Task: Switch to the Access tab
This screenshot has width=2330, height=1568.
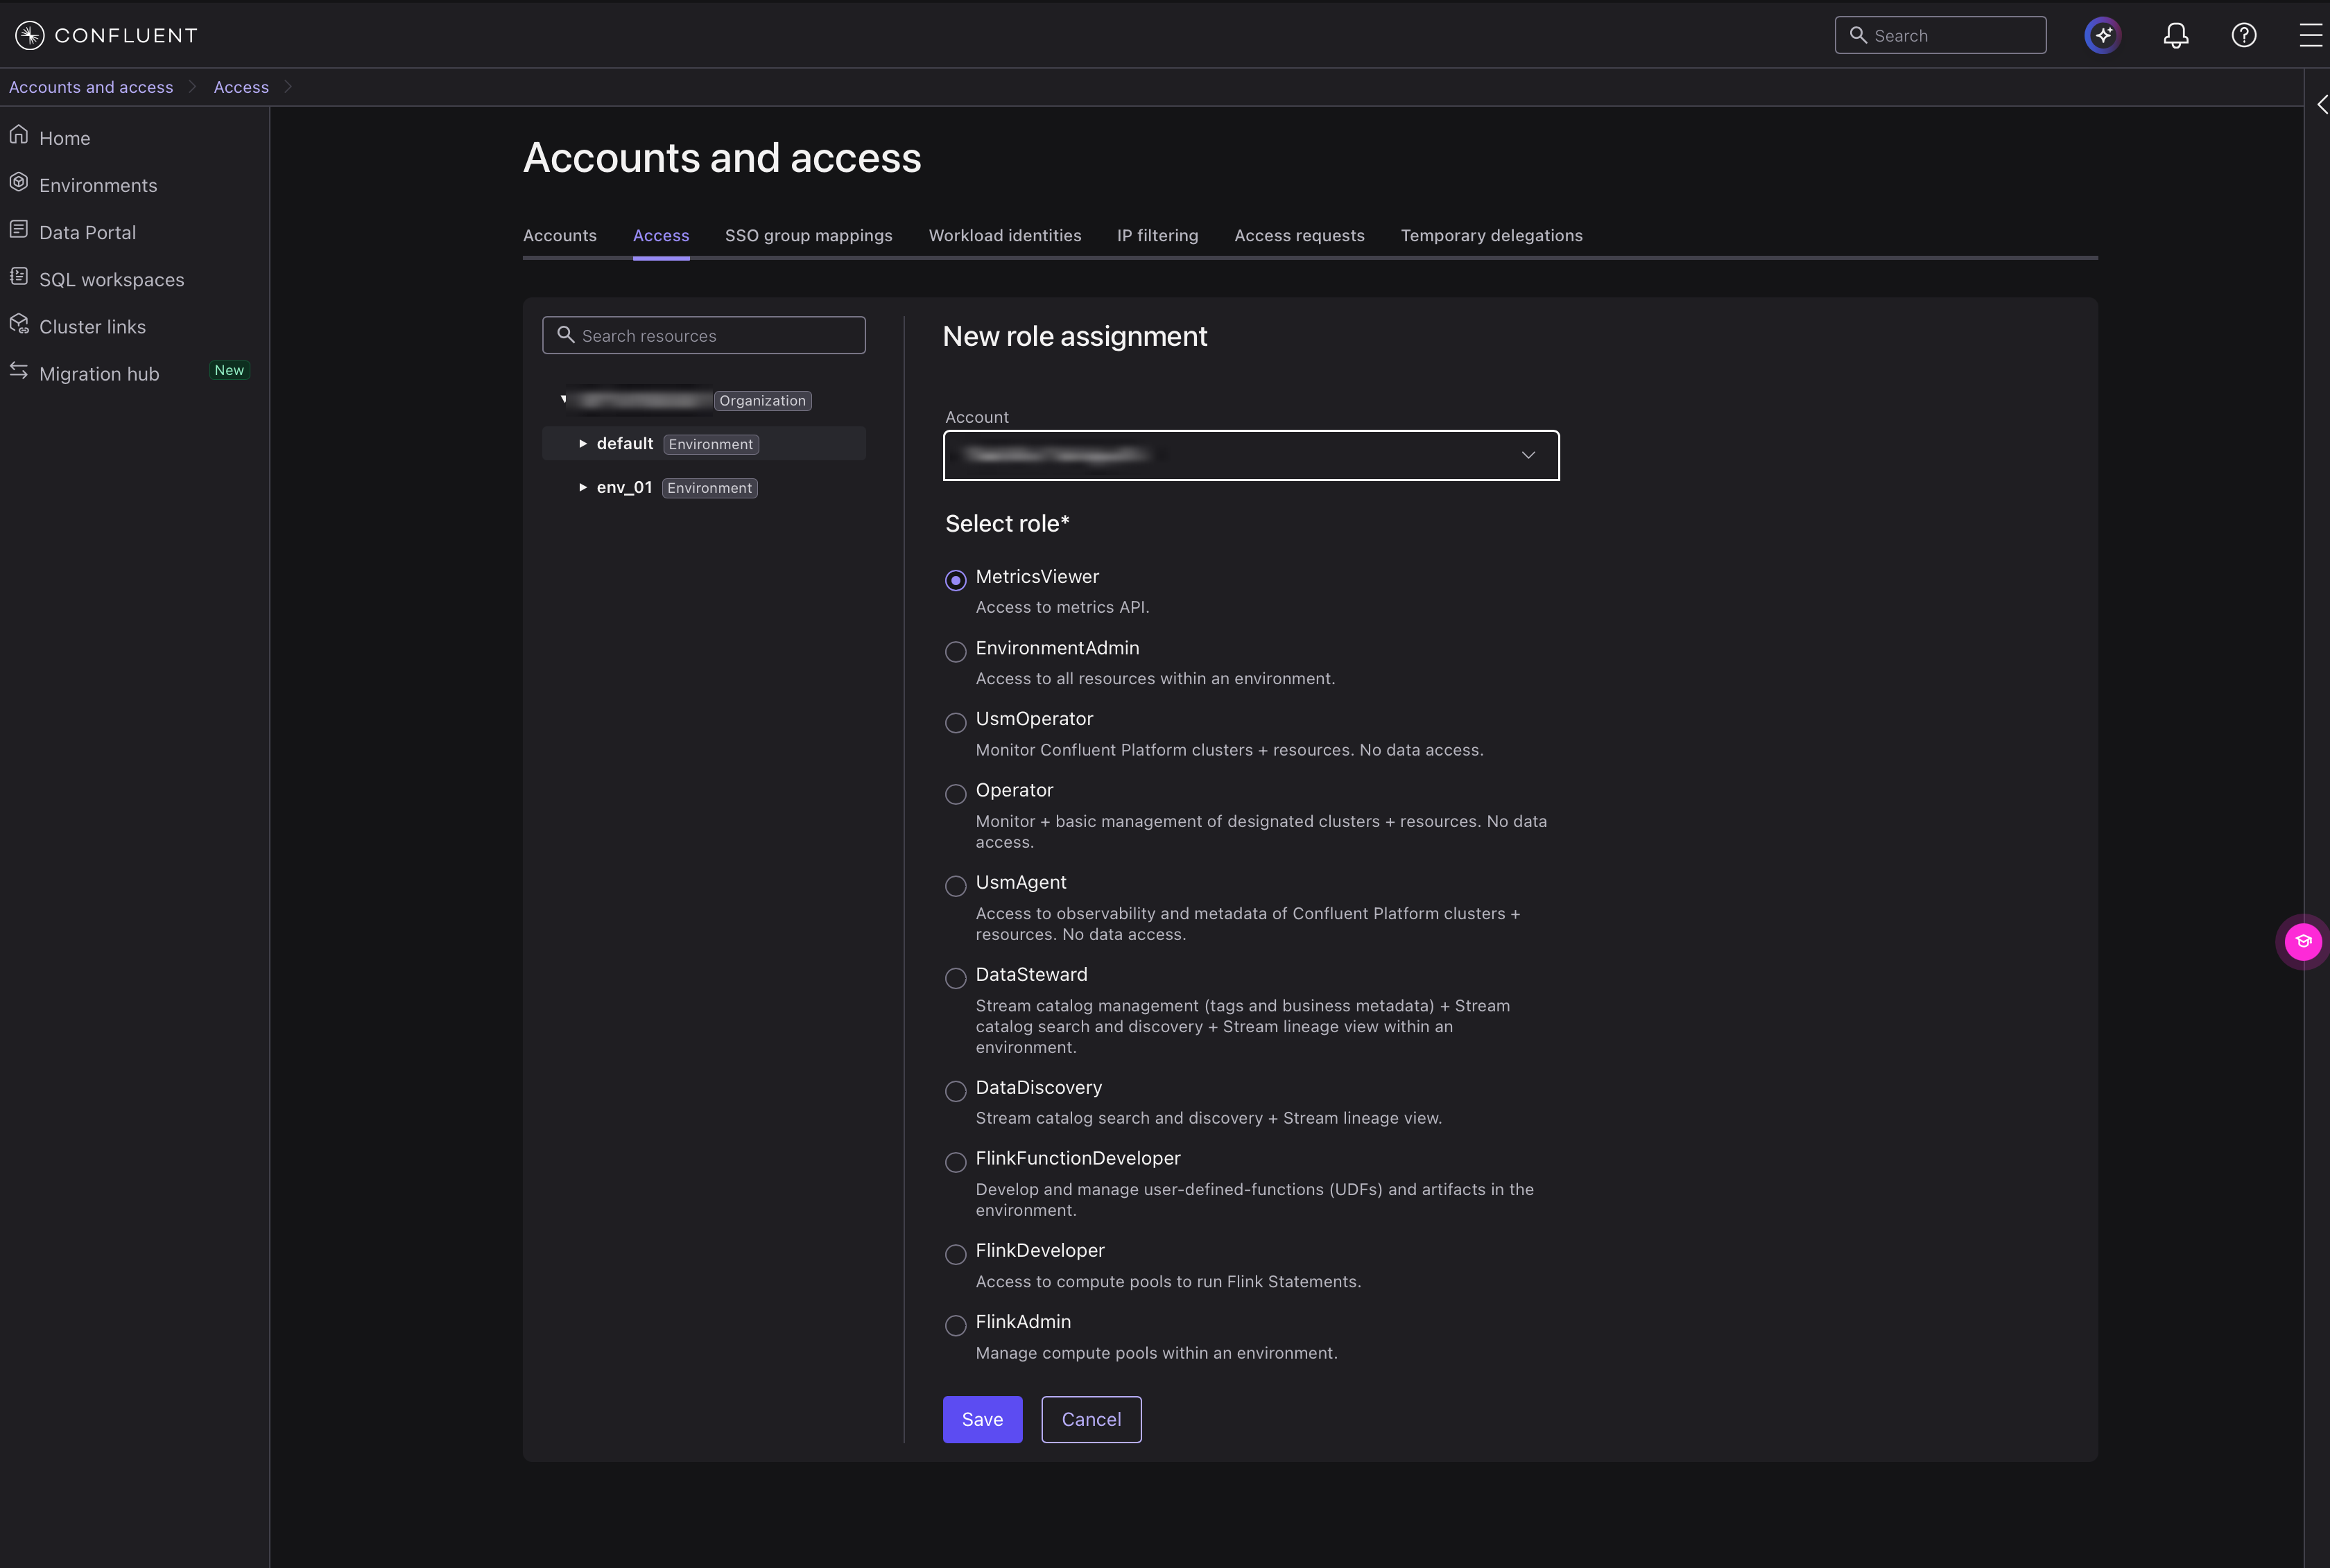Action: click(x=660, y=235)
